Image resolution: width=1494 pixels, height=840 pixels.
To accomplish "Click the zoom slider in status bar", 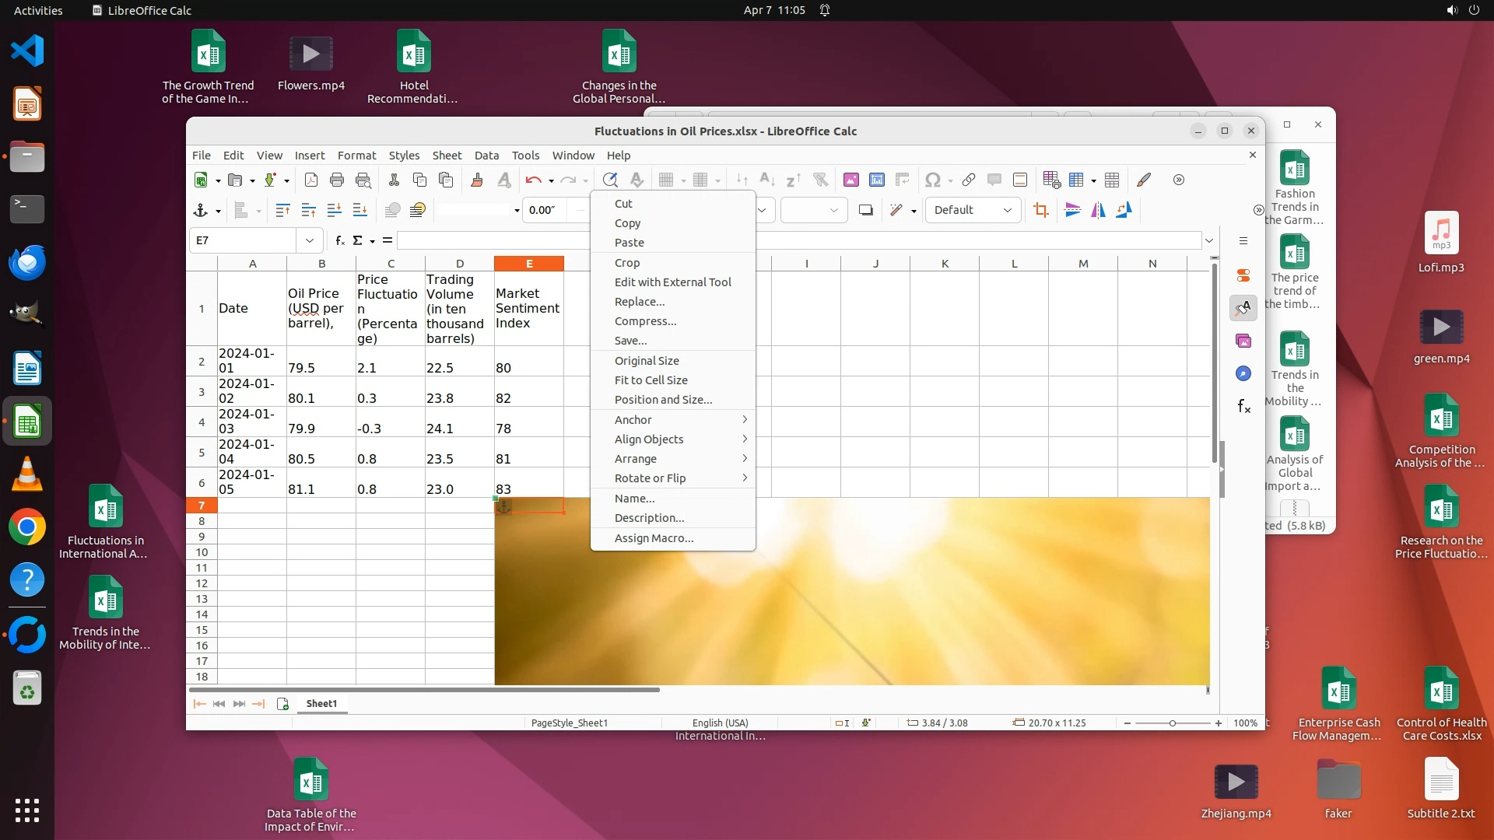I will [x=1172, y=723].
